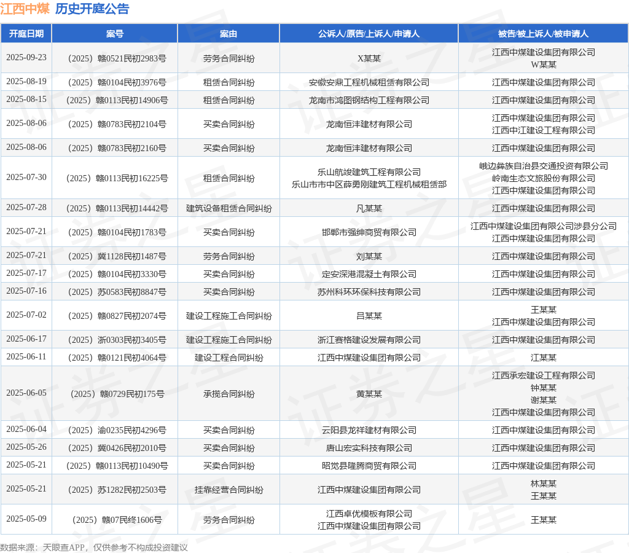The width and height of the screenshot is (629, 553).
Task: Click the hearing date 2025-05-26
Action: point(26,447)
